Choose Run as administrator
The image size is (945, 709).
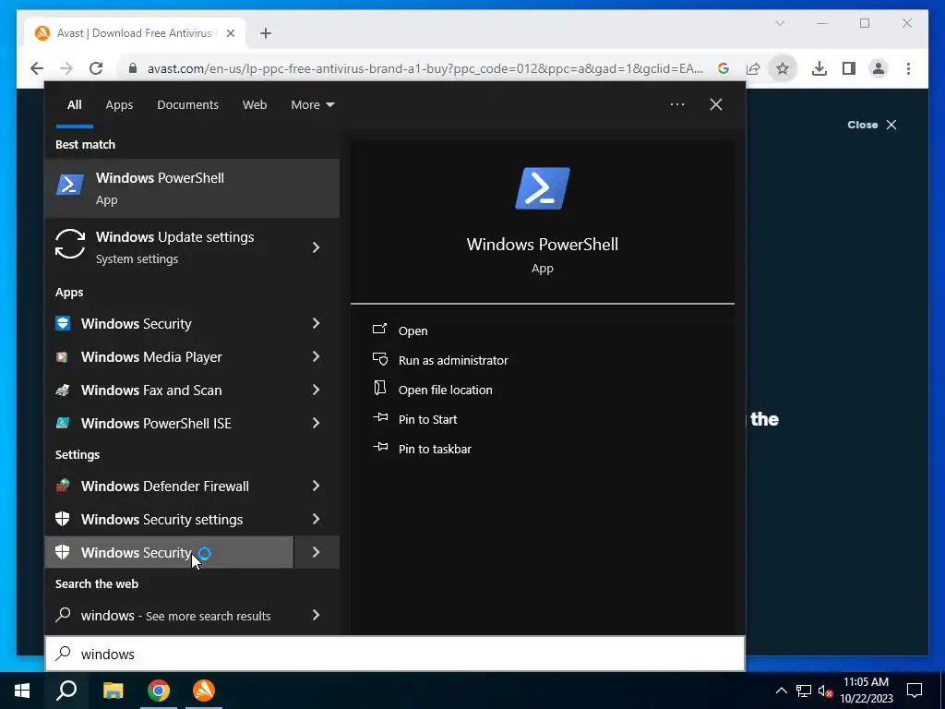(x=453, y=361)
